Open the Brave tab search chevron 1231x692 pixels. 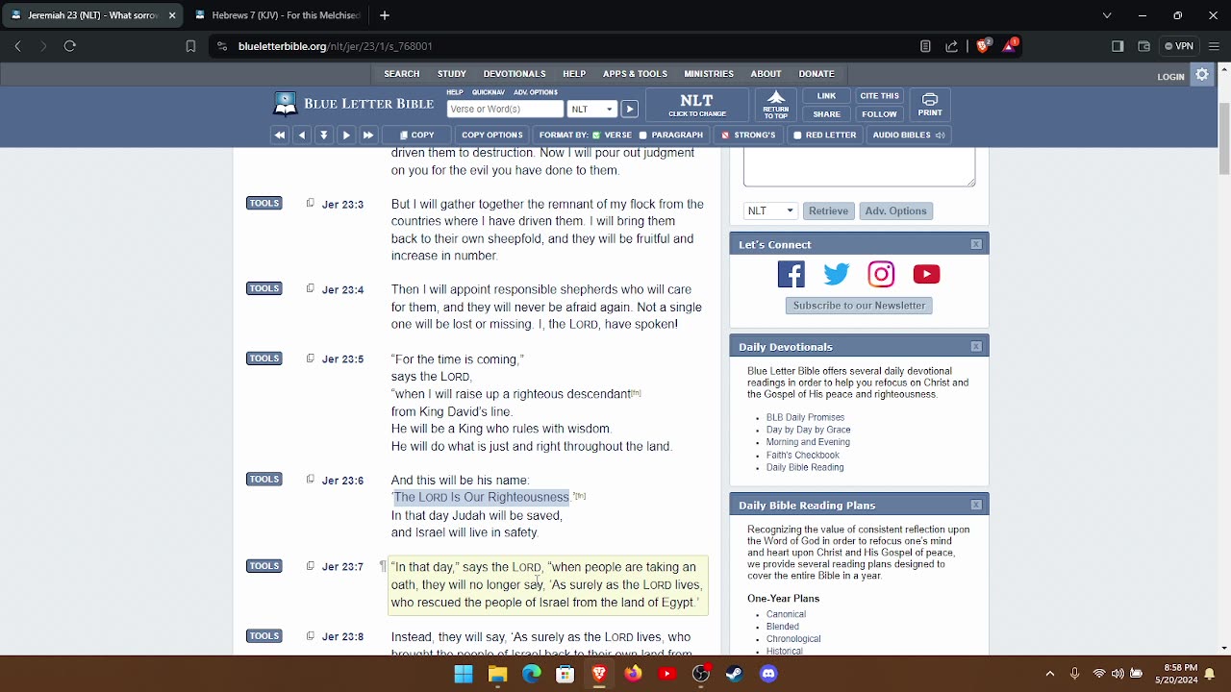[x=1107, y=15]
